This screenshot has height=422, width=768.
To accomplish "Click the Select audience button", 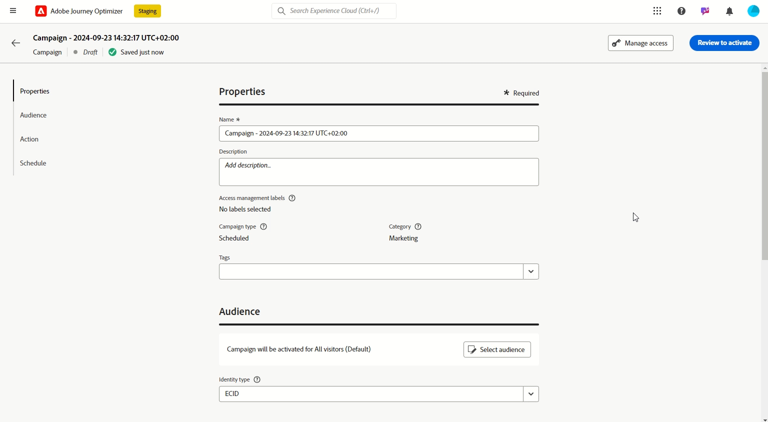I will click(x=497, y=349).
